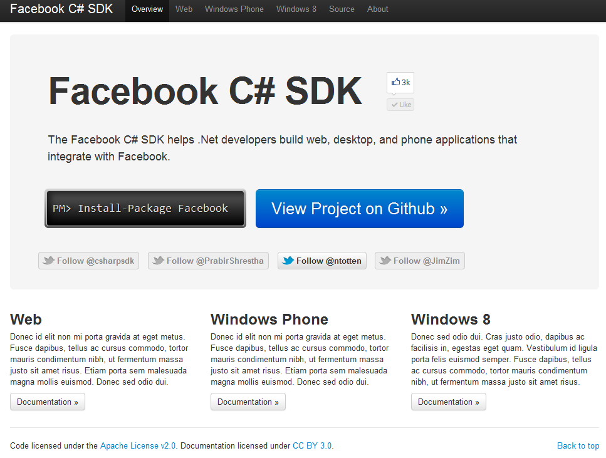Image resolution: width=606 pixels, height=458 pixels.
Task: Select the Overview tab in the navbar
Action: 147,9
